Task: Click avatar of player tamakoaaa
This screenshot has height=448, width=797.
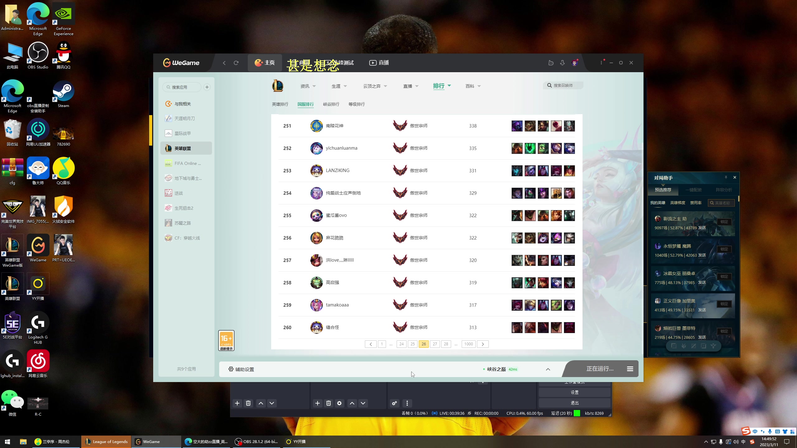Action: (316, 305)
